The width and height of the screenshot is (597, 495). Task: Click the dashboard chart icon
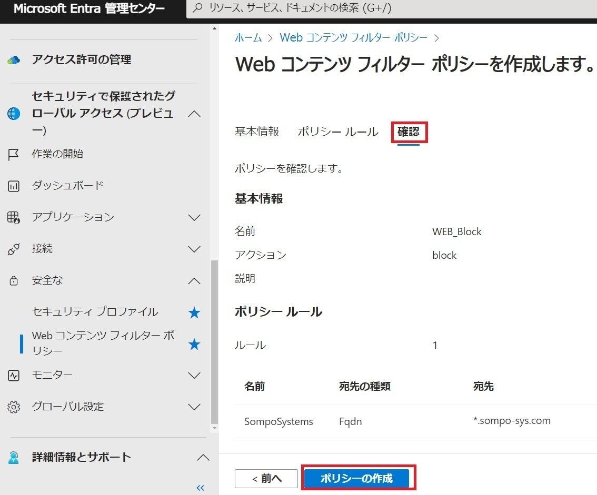(13, 186)
